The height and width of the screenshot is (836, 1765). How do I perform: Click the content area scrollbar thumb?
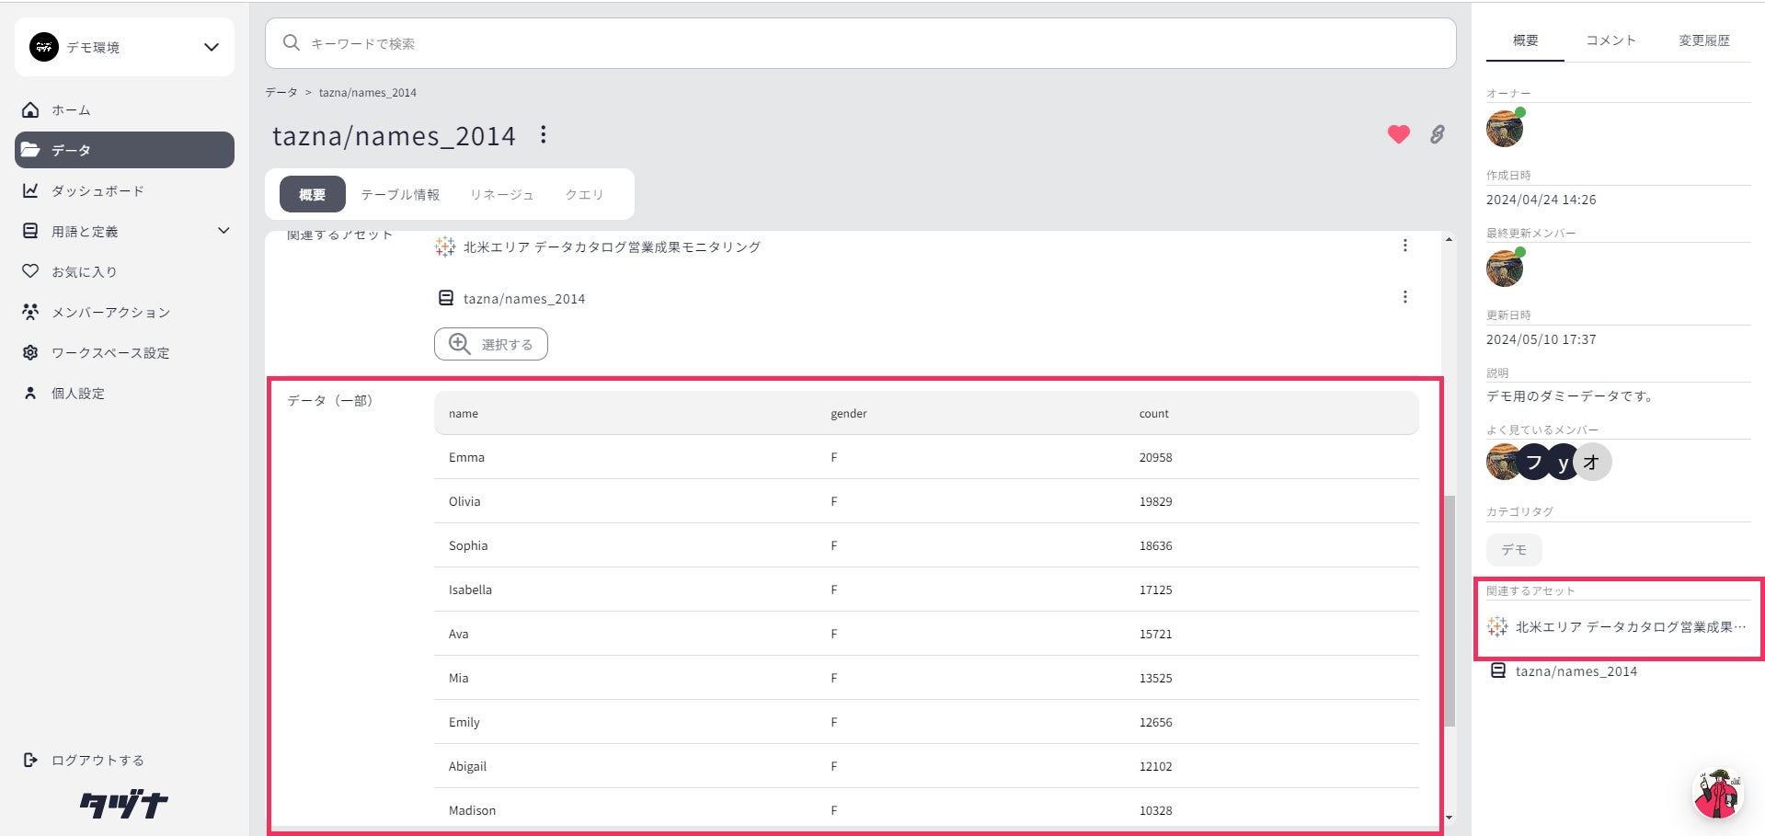click(1450, 612)
